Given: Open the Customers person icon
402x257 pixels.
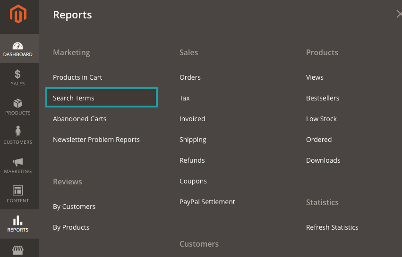Looking at the screenshot, I should click(x=18, y=132).
